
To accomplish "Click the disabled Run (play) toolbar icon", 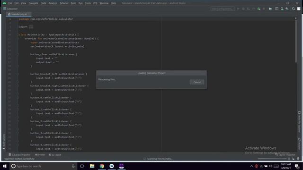I will [x=238, y=9].
